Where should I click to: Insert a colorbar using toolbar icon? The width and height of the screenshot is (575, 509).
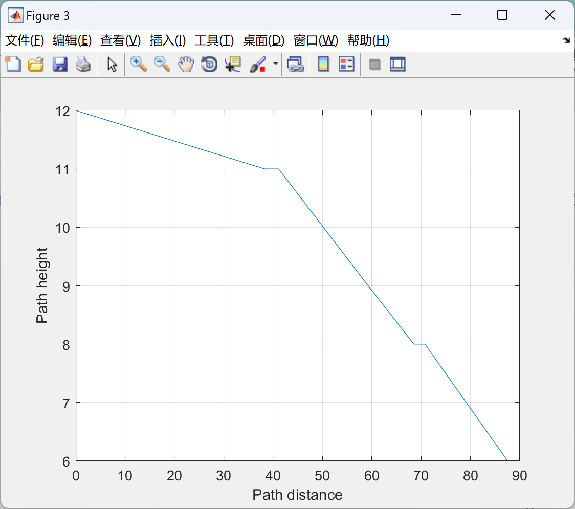coord(323,64)
